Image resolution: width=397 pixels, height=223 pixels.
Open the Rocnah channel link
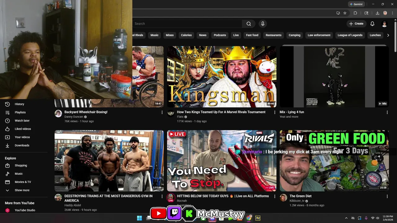[182, 201]
